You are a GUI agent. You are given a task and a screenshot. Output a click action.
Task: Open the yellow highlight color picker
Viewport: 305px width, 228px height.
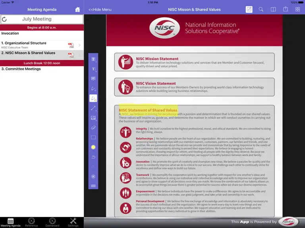coord(93,147)
